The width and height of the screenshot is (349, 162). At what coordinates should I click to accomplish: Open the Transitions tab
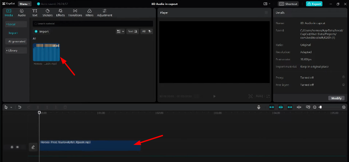coord(75,13)
